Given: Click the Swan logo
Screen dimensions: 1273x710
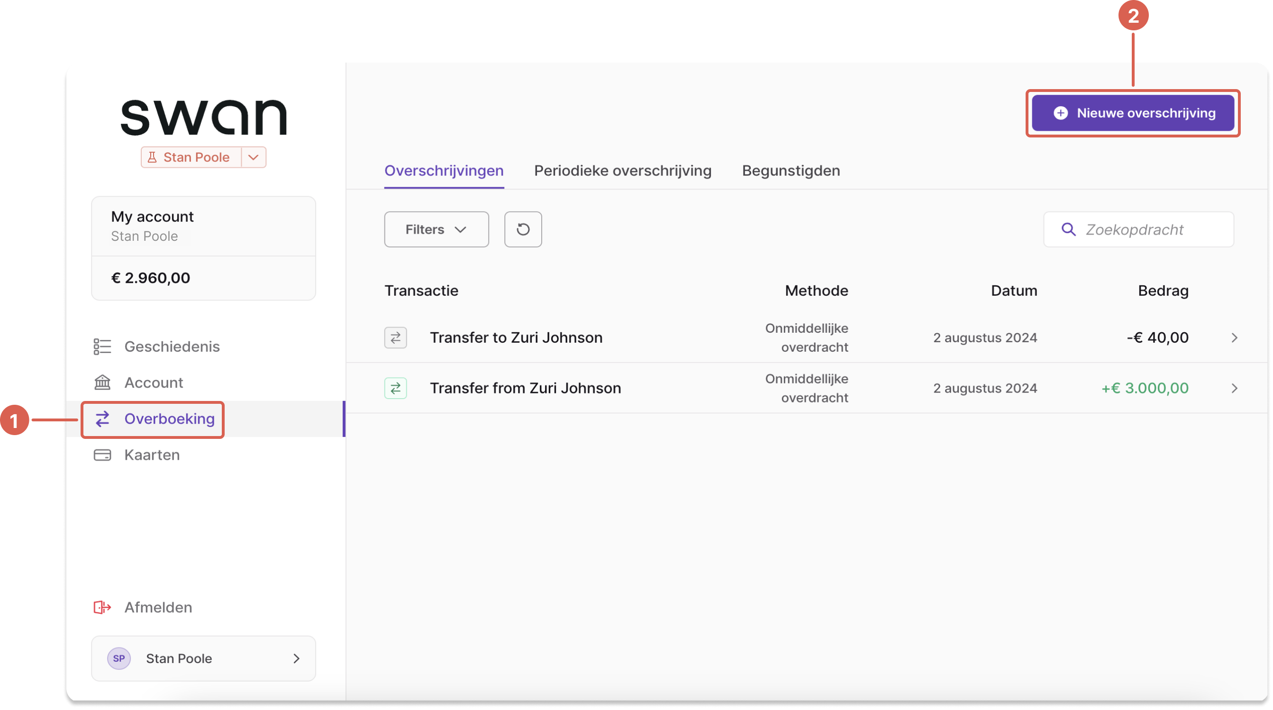Looking at the screenshot, I should [204, 117].
